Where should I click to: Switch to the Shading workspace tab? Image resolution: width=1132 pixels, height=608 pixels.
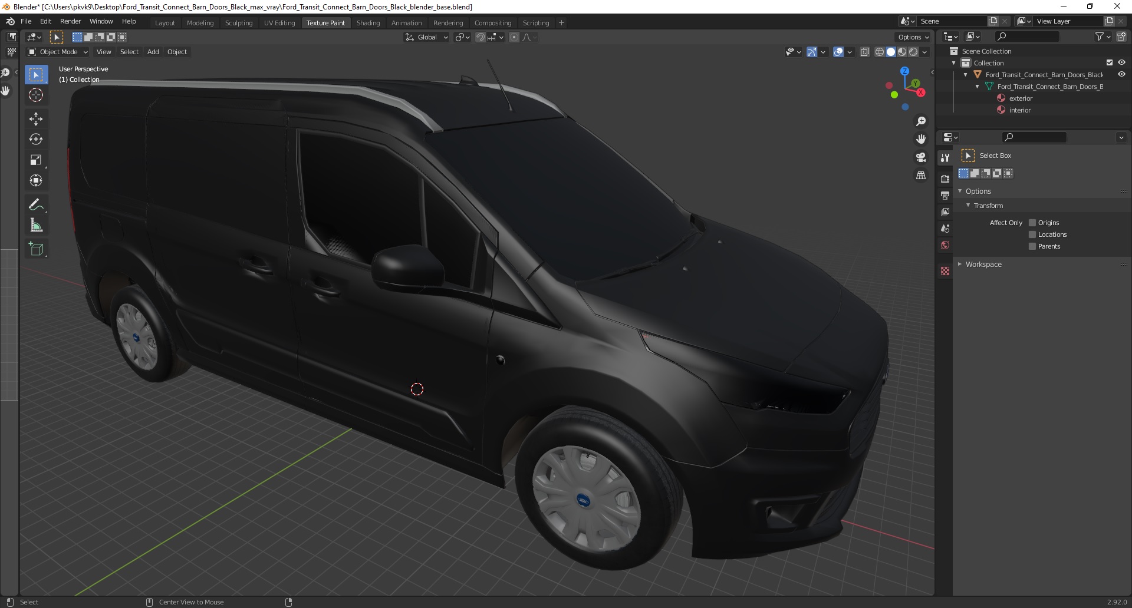pos(368,23)
